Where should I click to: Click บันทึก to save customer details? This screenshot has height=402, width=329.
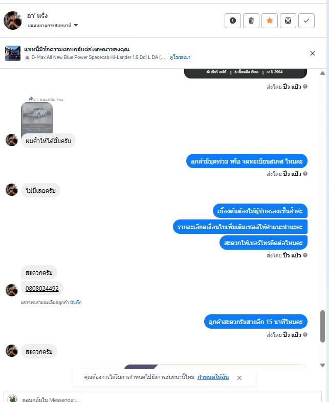76,303
